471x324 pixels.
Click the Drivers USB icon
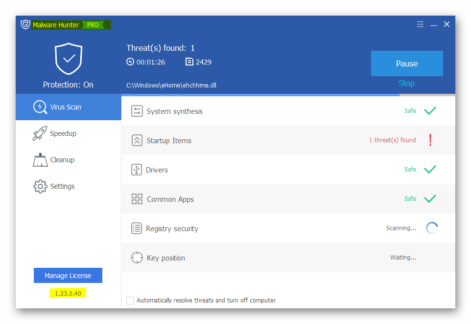pos(137,170)
